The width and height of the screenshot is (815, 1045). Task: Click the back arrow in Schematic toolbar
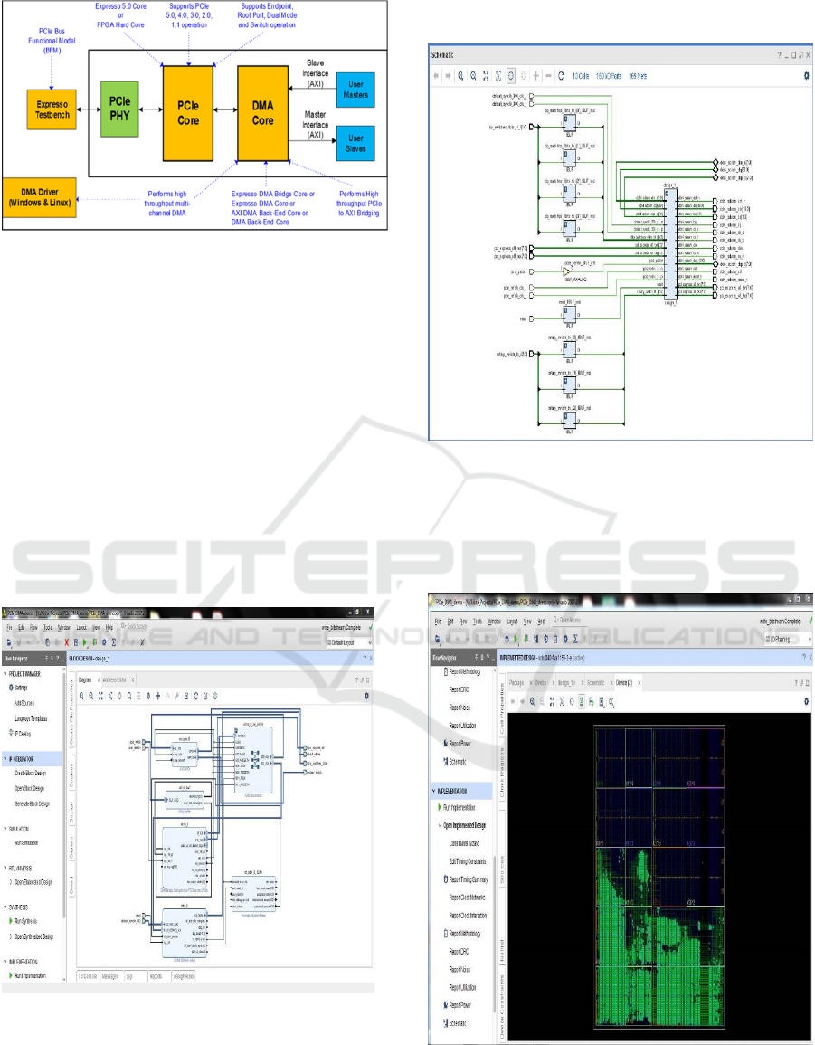(435, 77)
